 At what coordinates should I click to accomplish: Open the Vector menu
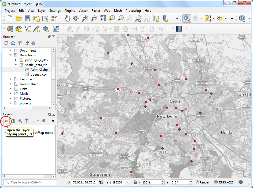click(83, 11)
